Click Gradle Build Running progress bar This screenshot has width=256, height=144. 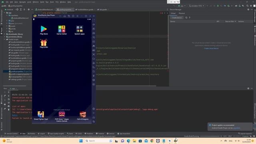(210, 136)
